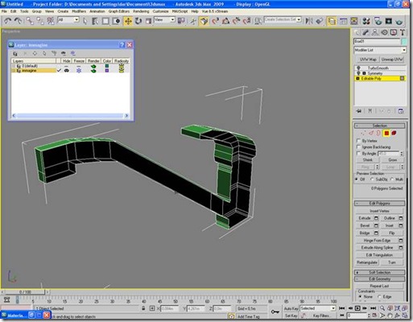Click the Rotate tool in toolbar
Image resolution: width=413 pixels, height=322 pixels.
138,21
